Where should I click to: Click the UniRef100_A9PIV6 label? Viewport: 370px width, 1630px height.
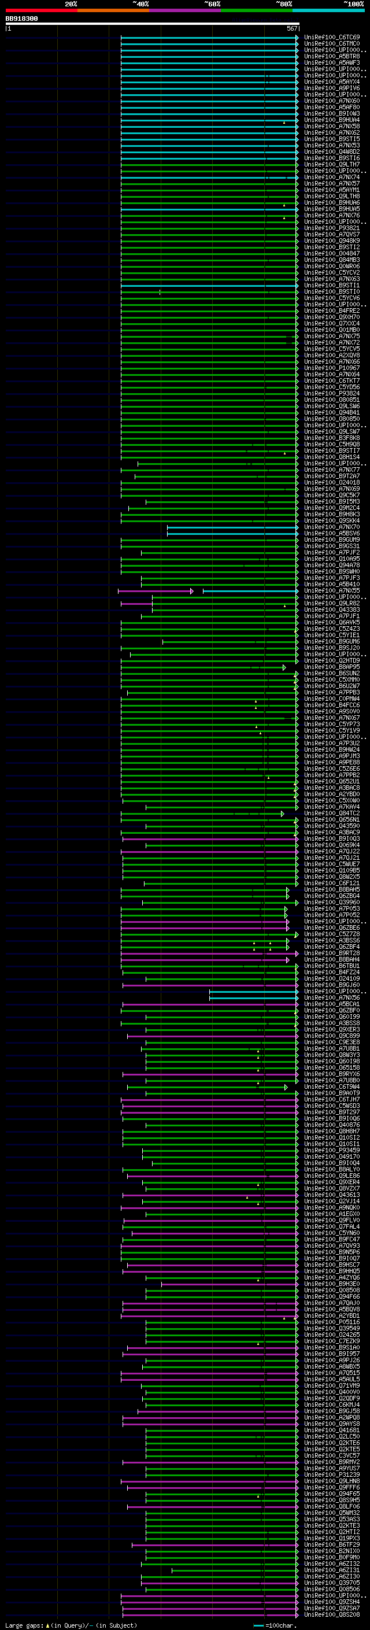coord(332,88)
